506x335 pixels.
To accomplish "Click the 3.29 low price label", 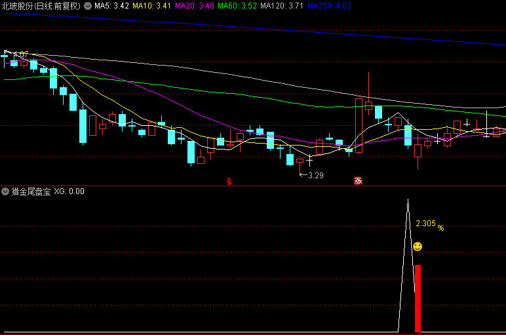I will pyautogui.click(x=316, y=176).
